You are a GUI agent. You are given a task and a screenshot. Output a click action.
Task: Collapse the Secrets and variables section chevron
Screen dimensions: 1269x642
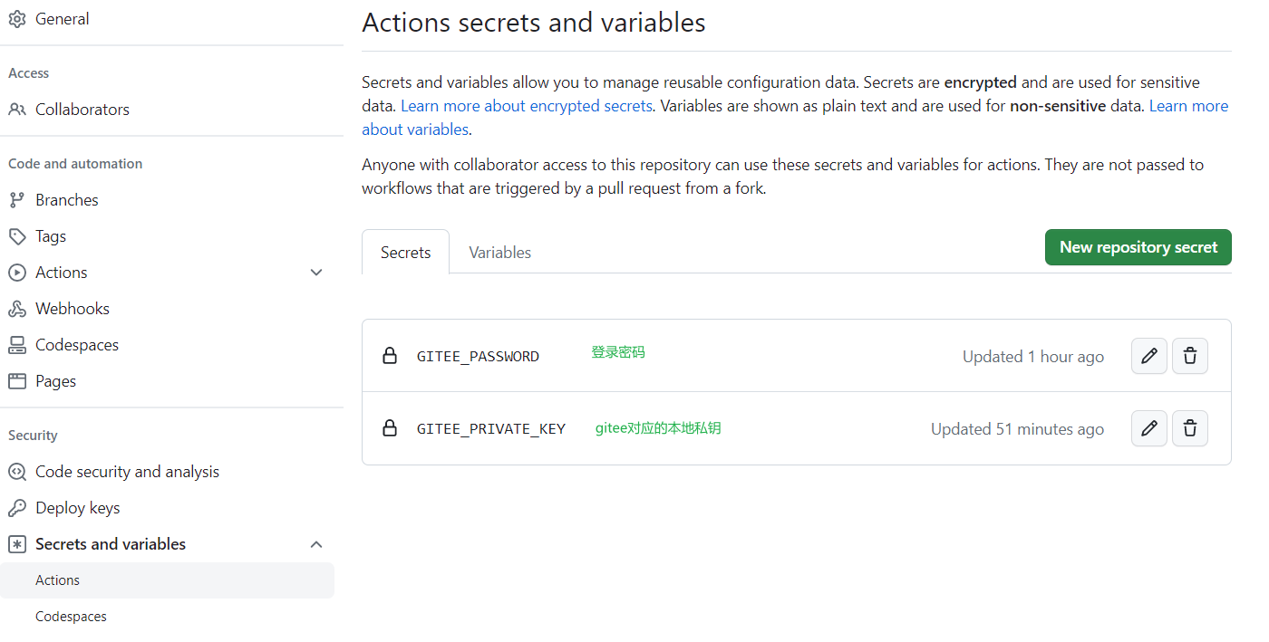[x=316, y=544]
